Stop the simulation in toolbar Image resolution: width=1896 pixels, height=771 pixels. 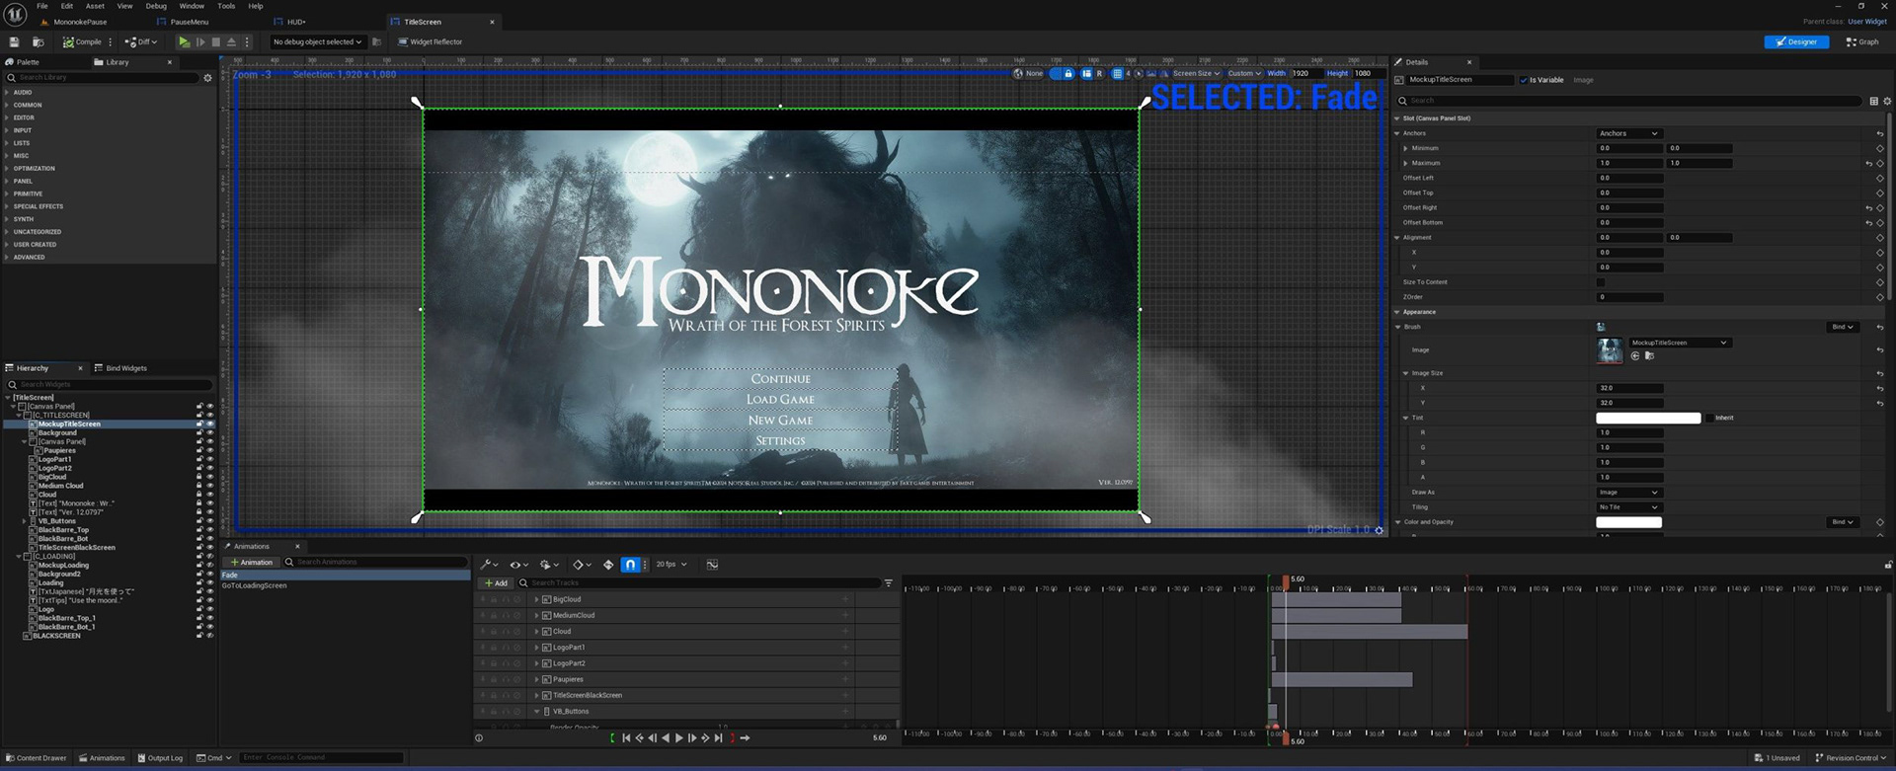click(x=215, y=41)
